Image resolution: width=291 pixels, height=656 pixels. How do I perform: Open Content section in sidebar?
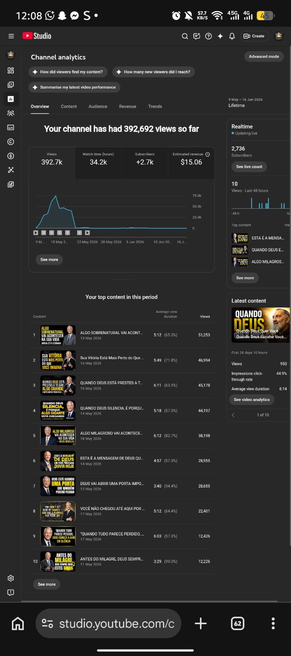click(x=11, y=84)
